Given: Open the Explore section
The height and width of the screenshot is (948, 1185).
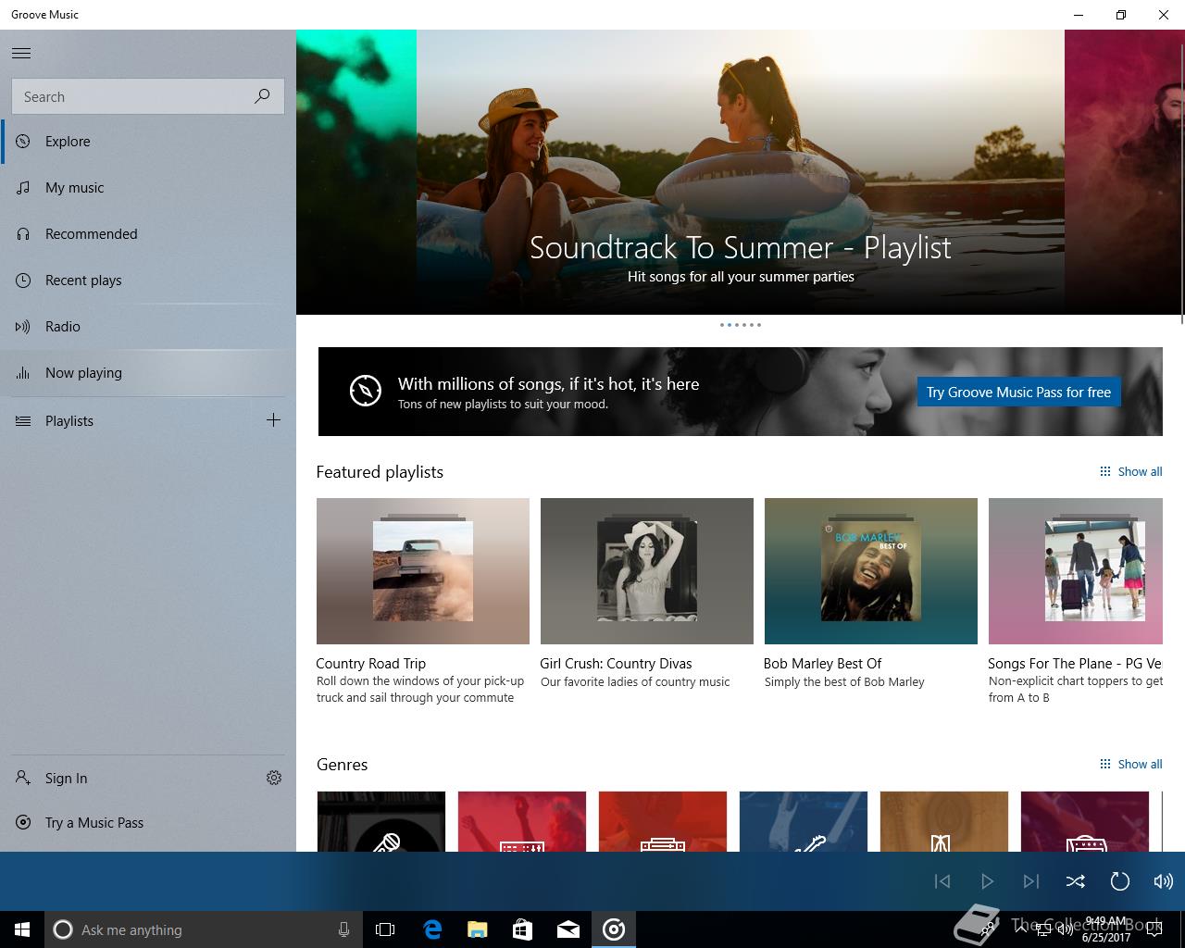Looking at the screenshot, I should tap(148, 142).
